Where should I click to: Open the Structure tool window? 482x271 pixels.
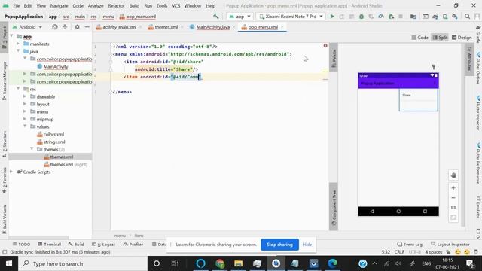[5, 145]
